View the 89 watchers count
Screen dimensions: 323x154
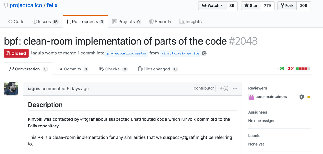(x=232, y=6)
